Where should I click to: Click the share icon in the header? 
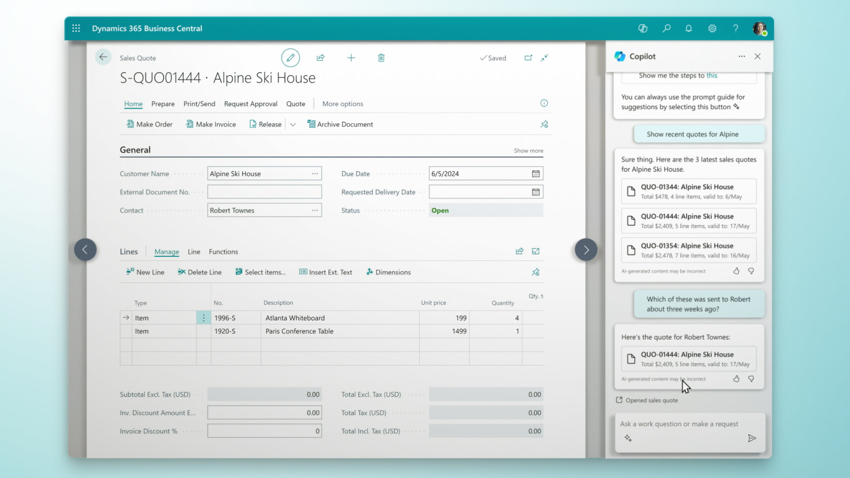pos(320,58)
